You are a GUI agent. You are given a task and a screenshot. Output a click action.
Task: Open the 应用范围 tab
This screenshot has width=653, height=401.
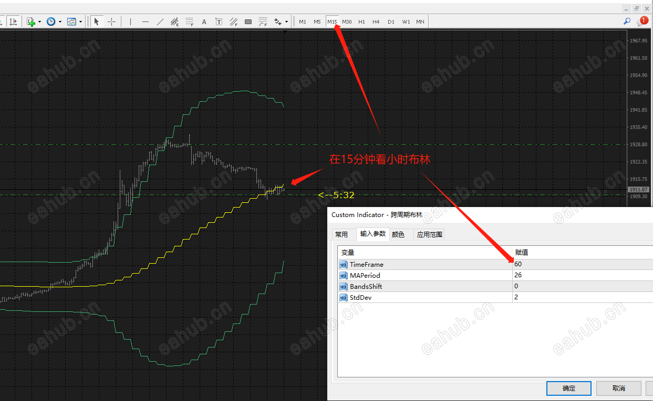(x=430, y=234)
